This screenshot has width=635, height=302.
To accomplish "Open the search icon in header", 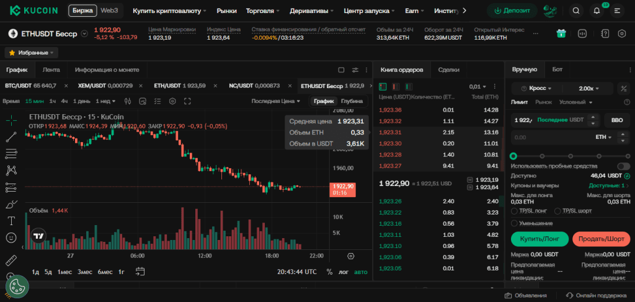I will (x=576, y=11).
